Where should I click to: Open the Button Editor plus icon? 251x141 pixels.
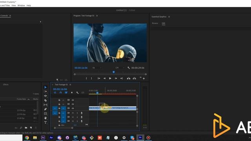pyautogui.click(x=144, y=78)
